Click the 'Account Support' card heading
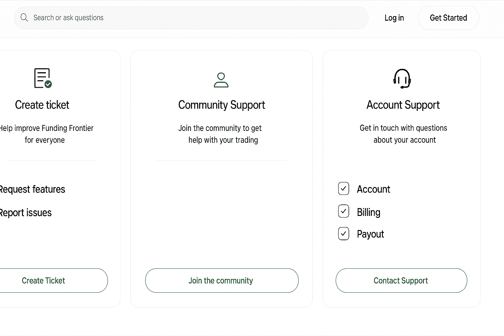Viewport: 504px width, 336px height. pyautogui.click(x=403, y=105)
